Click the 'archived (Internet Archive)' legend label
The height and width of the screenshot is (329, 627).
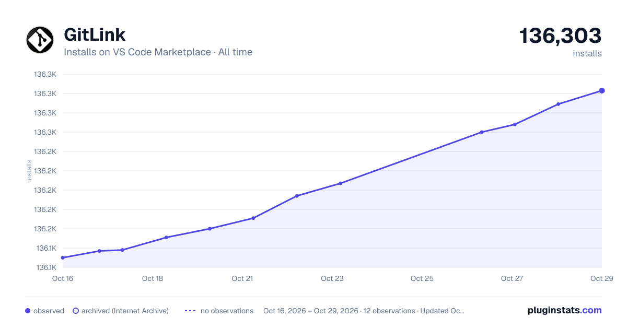click(125, 311)
